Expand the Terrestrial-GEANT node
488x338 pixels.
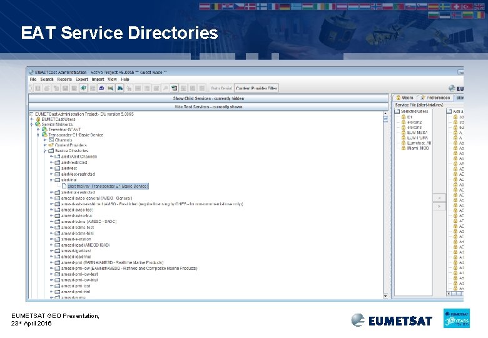(38, 130)
